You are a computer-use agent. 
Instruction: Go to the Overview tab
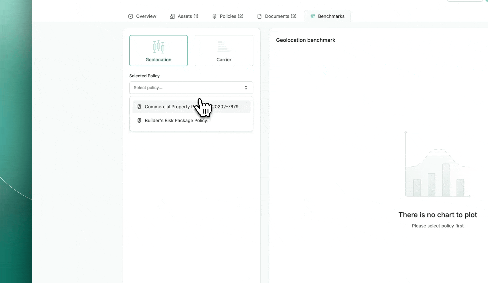(146, 16)
